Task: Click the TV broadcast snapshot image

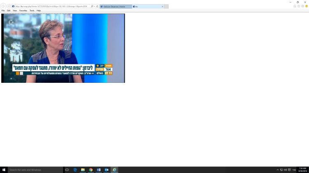Action: pos(63,48)
